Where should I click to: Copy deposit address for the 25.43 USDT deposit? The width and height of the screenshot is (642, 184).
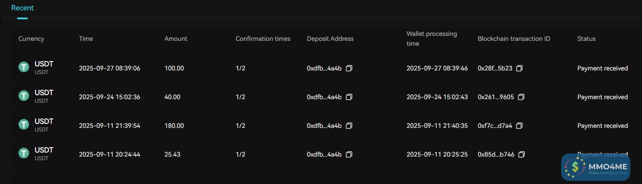click(349, 154)
